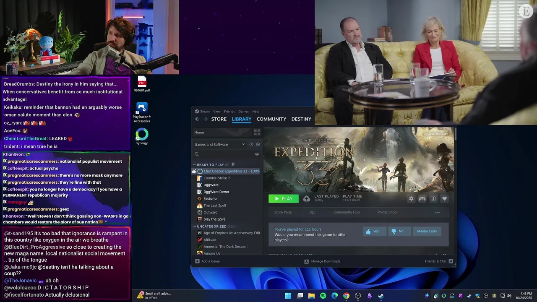Select Amnesia: The Dark Descent entry

click(x=227, y=247)
